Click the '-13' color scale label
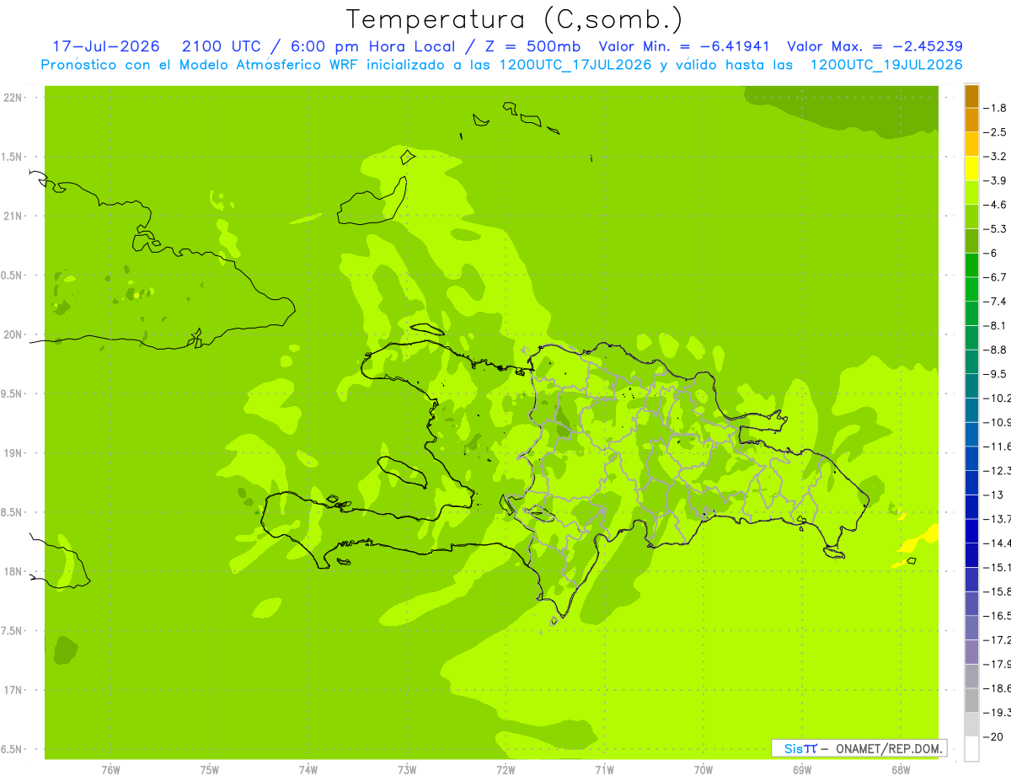This screenshot has width=1011, height=781. coord(994,495)
